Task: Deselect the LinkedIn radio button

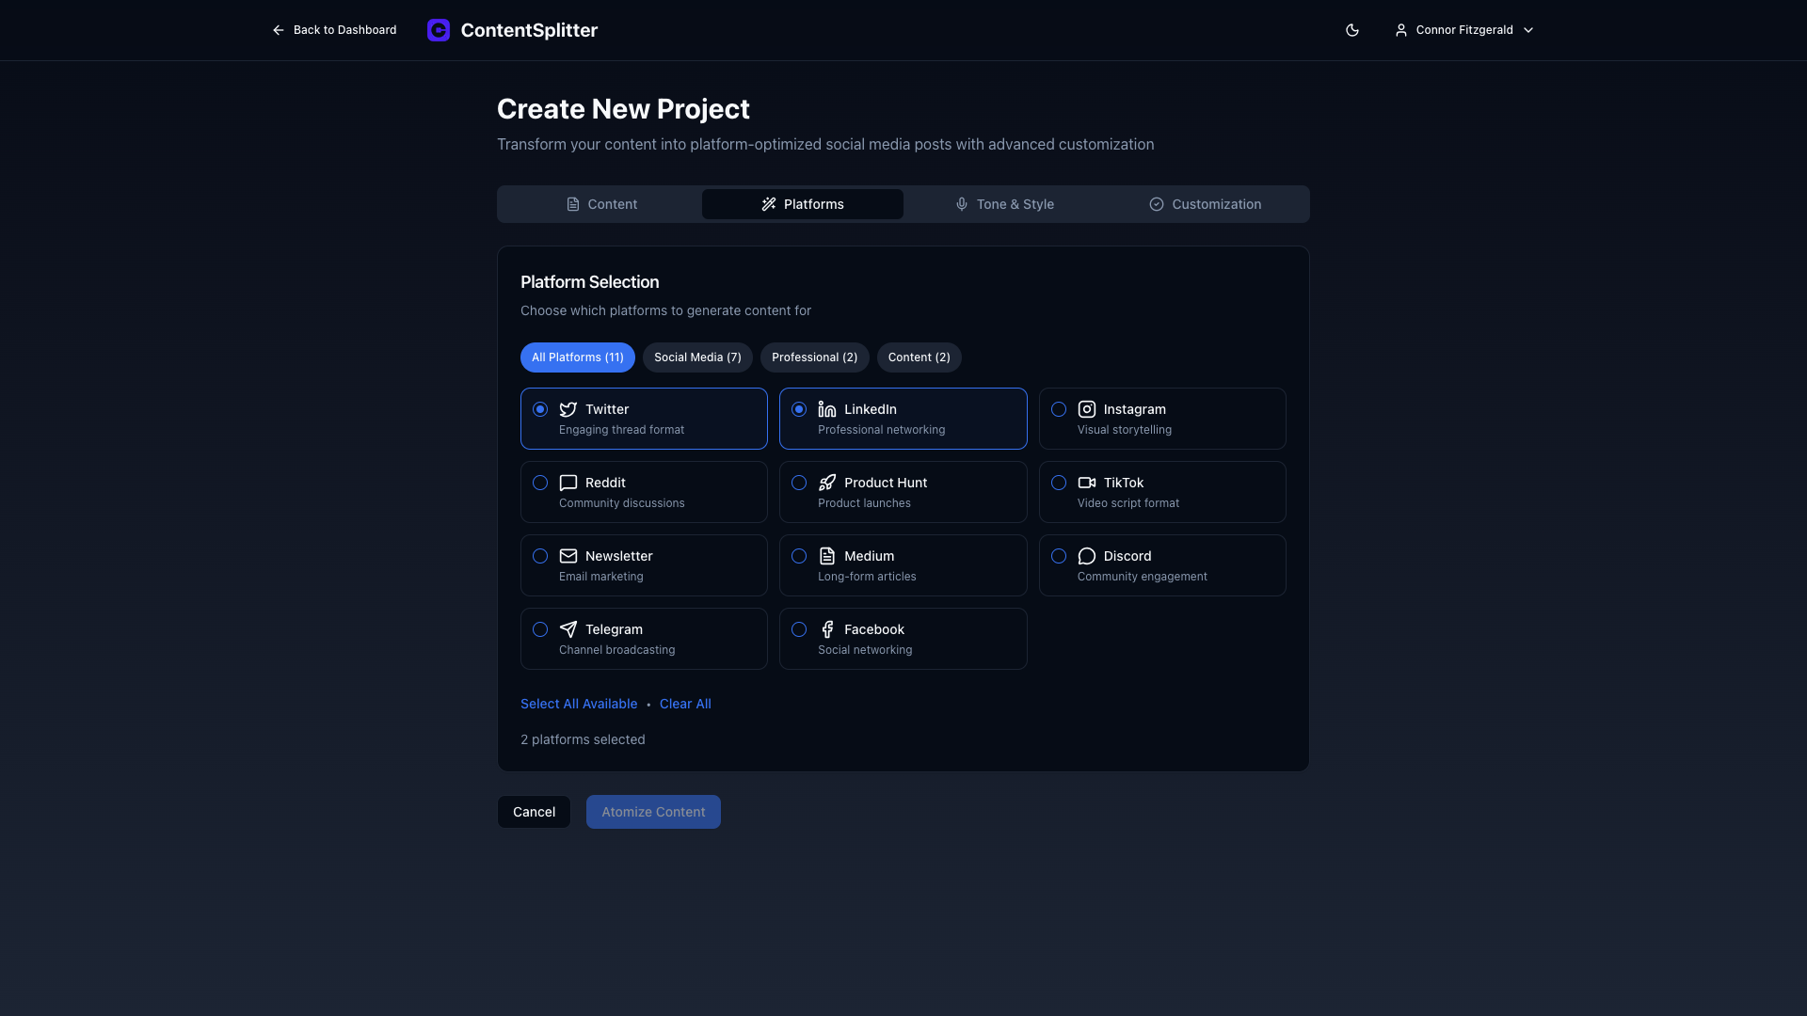Action: point(799,409)
